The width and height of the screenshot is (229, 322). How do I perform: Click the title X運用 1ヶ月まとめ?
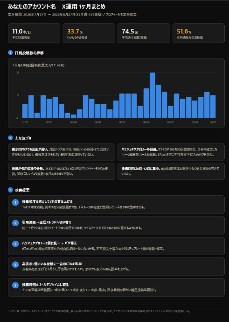[x=83, y=7]
